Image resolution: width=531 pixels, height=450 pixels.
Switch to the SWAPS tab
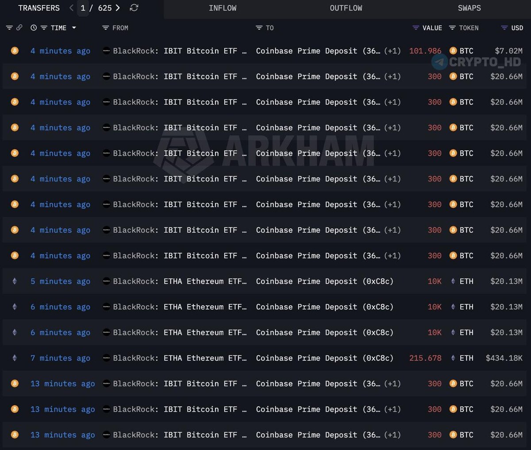pyautogui.click(x=469, y=8)
